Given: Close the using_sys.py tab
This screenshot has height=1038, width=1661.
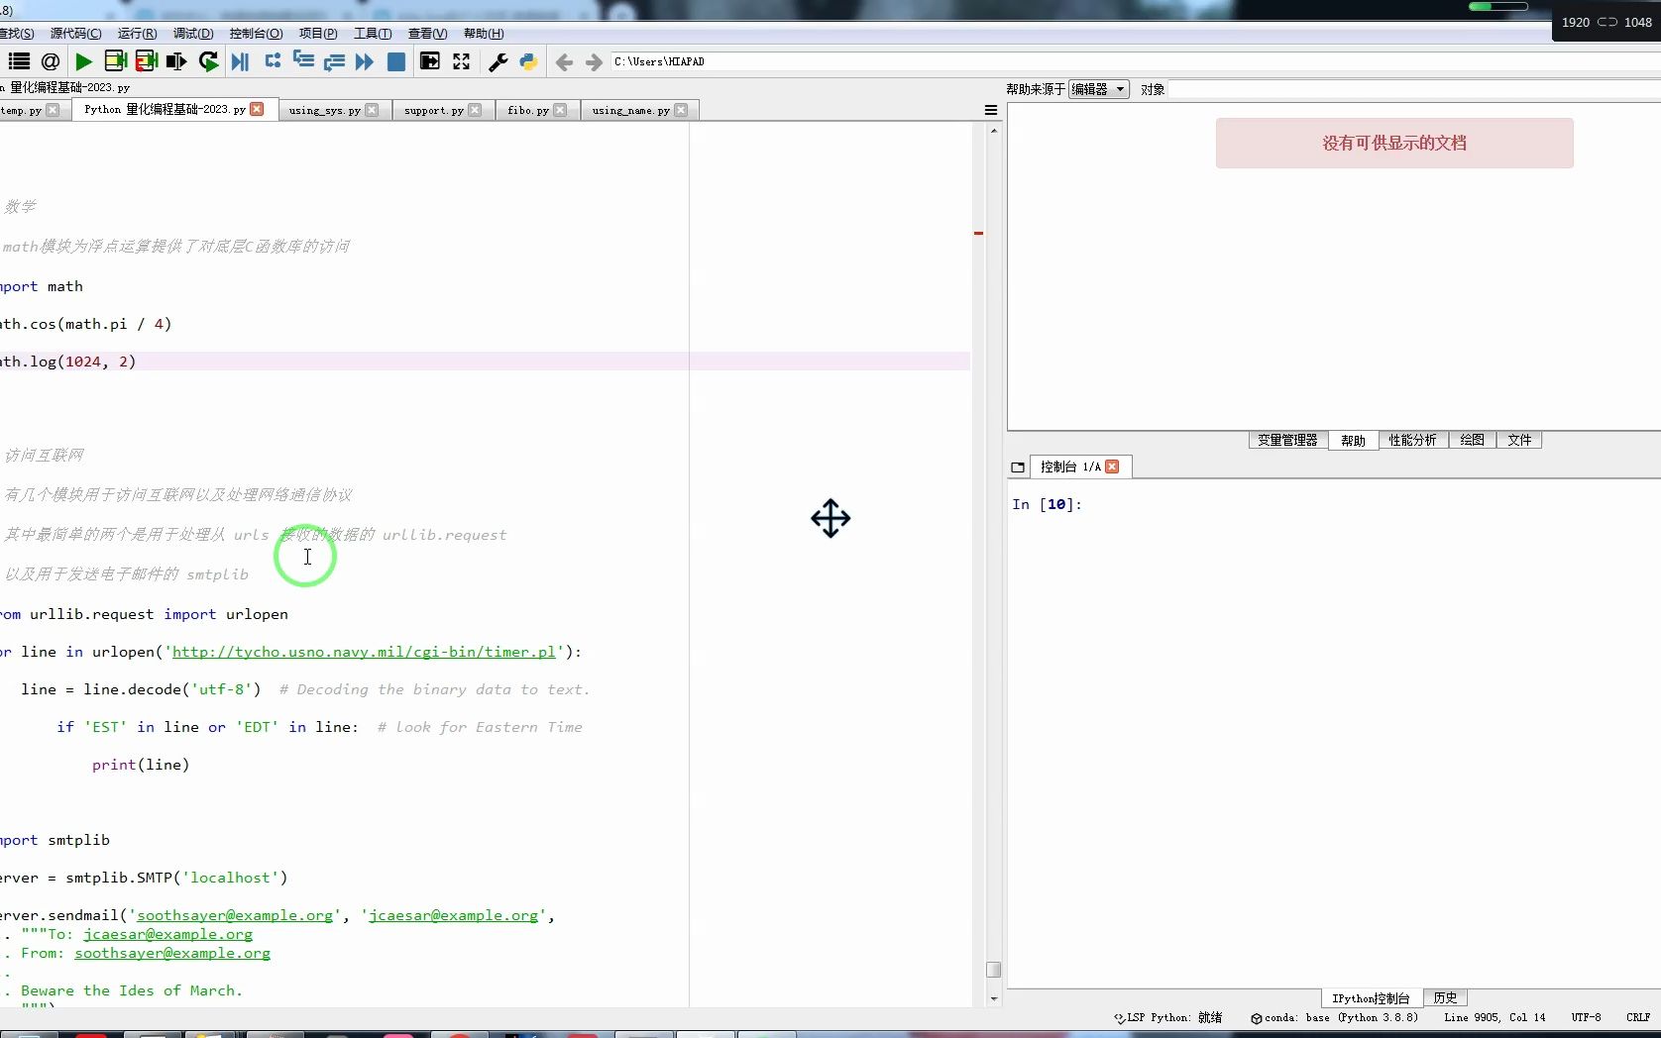Looking at the screenshot, I should tap(372, 110).
